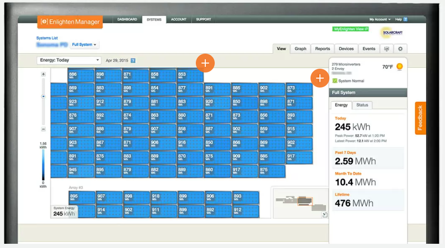Select the solar panel showing 945 Wh

(81, 171)
